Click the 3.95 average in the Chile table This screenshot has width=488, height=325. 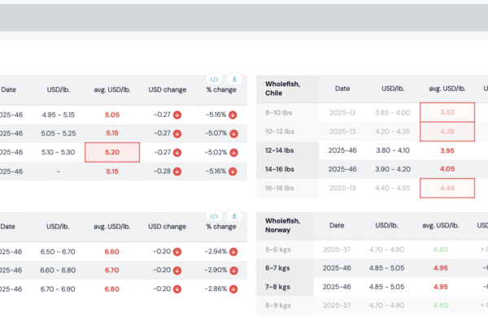(447, 150)
